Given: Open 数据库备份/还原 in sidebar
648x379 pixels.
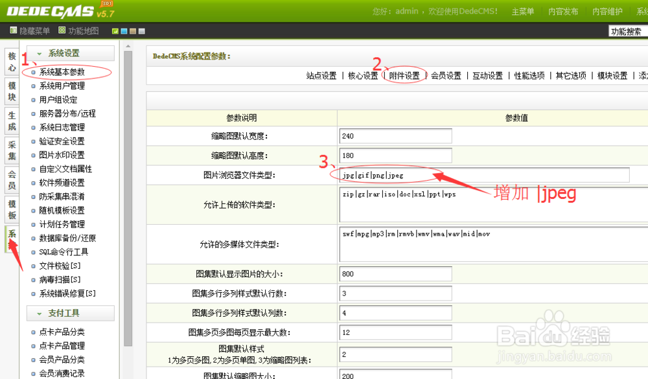Looking at the screenshot, I should [x=67, y=238].
